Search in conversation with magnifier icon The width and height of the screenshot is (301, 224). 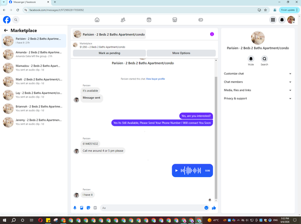[x=264, y=59]
